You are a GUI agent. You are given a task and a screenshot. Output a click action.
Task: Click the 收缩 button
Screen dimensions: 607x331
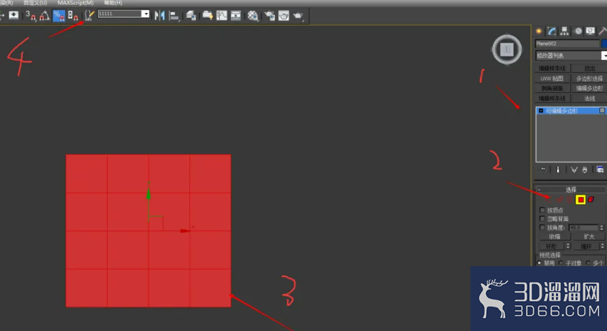point(554,237)
